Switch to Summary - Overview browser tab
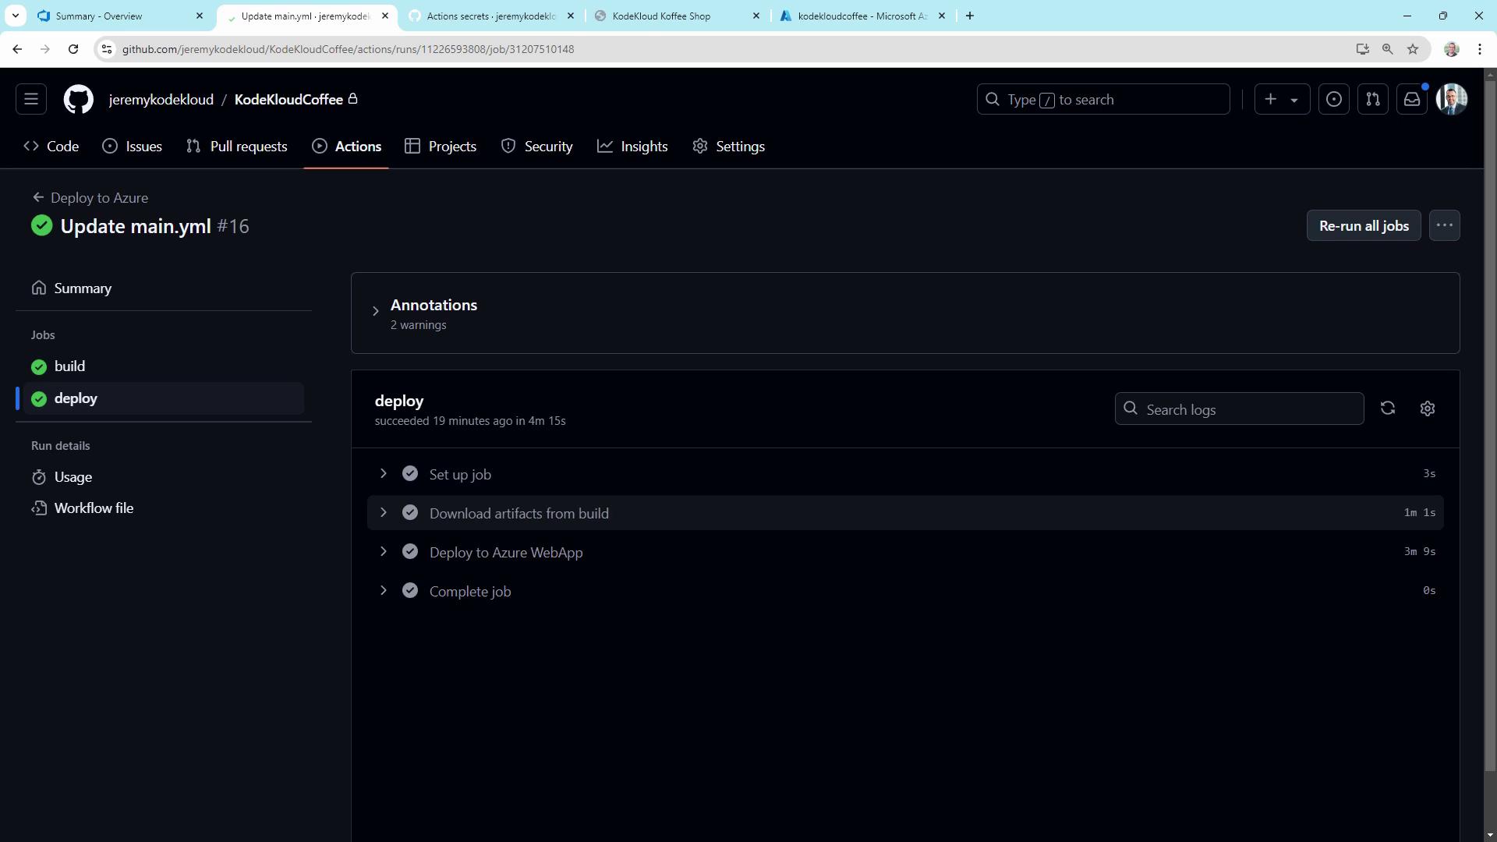 [121, 16]
